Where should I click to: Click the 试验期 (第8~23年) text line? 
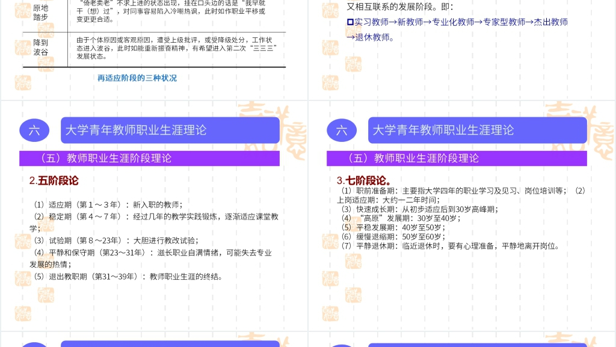point(115,240)
